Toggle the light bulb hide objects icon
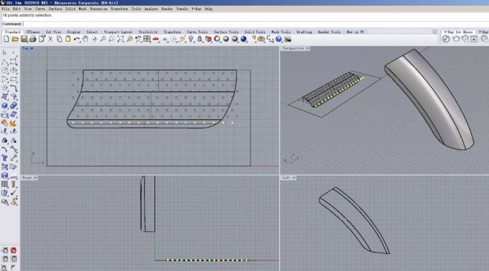This screenshot has width=489, height=271. [190, 39]
